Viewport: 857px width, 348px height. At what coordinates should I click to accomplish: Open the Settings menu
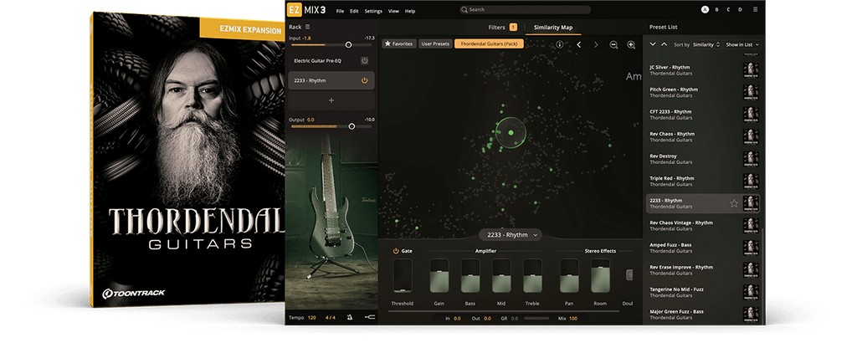point(373,11)
